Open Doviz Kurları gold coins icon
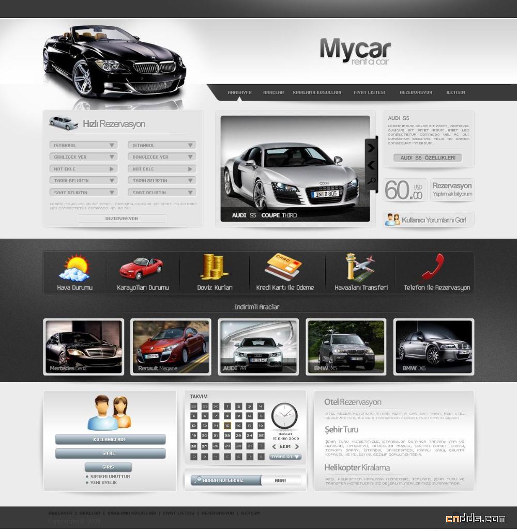The height and width of the screenshot is (531, 517). pyautogui.click(x=214, y=267)
